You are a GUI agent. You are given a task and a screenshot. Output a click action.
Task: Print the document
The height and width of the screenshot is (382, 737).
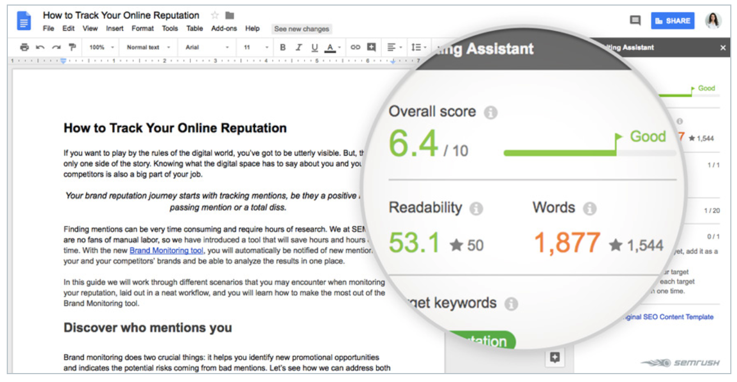[24, 48]
